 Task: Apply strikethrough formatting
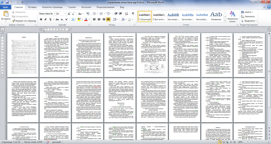coord(58,19)
